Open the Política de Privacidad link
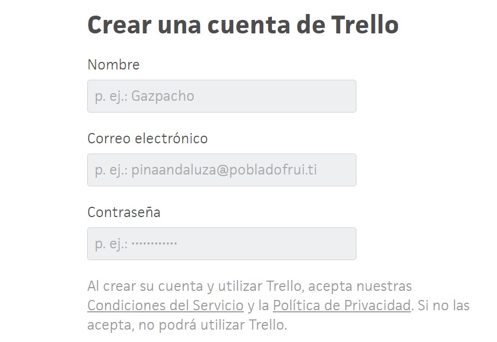This screenshot has width=497, height=342. coord(341,305)
